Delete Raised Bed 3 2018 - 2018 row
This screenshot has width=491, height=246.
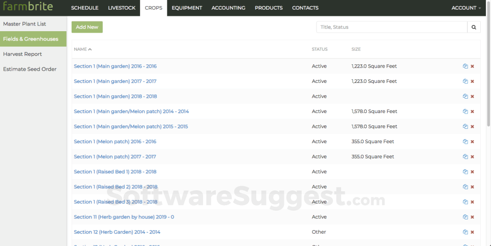472,202
